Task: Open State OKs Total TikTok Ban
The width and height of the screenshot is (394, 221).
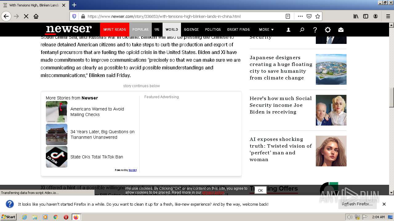Action: tap(97, 157)
